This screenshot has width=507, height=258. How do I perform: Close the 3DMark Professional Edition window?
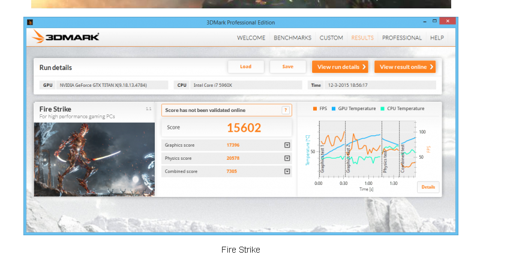tap(448, 22)
